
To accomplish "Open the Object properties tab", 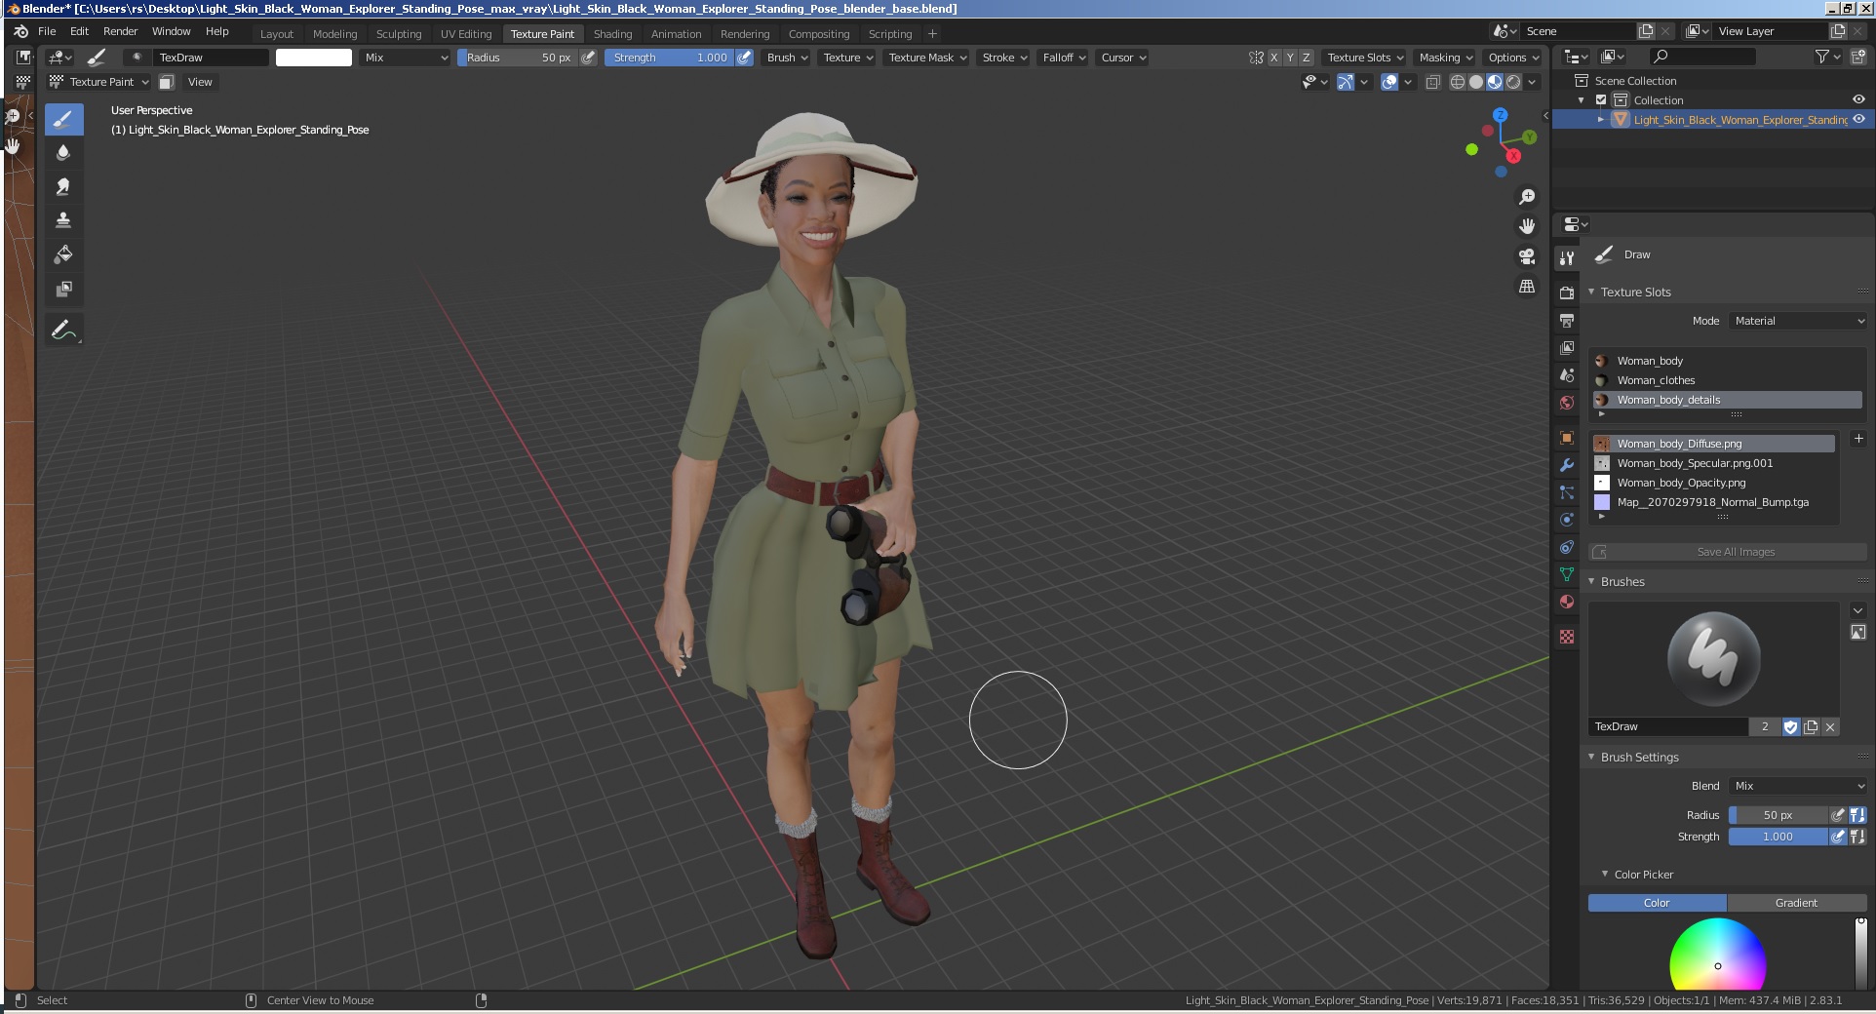I will (1567, 438).
